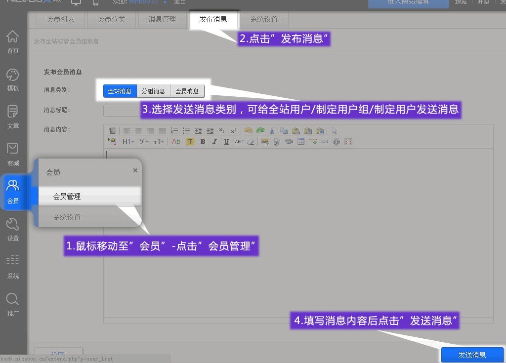Click the insert link chain icon

point(324,142)
